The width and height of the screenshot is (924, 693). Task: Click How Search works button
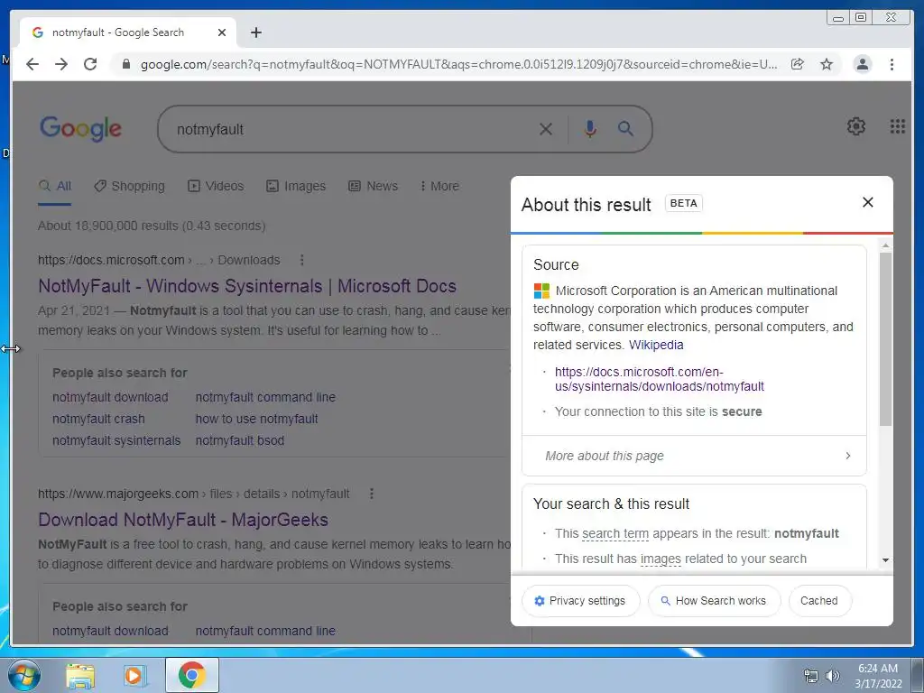(x=715, y=600)
